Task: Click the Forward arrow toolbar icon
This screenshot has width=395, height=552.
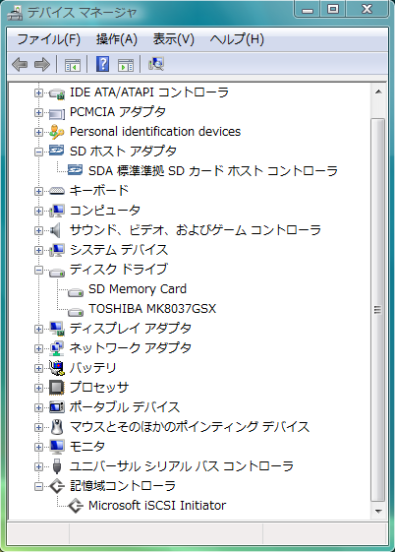Action: point(42,64)
